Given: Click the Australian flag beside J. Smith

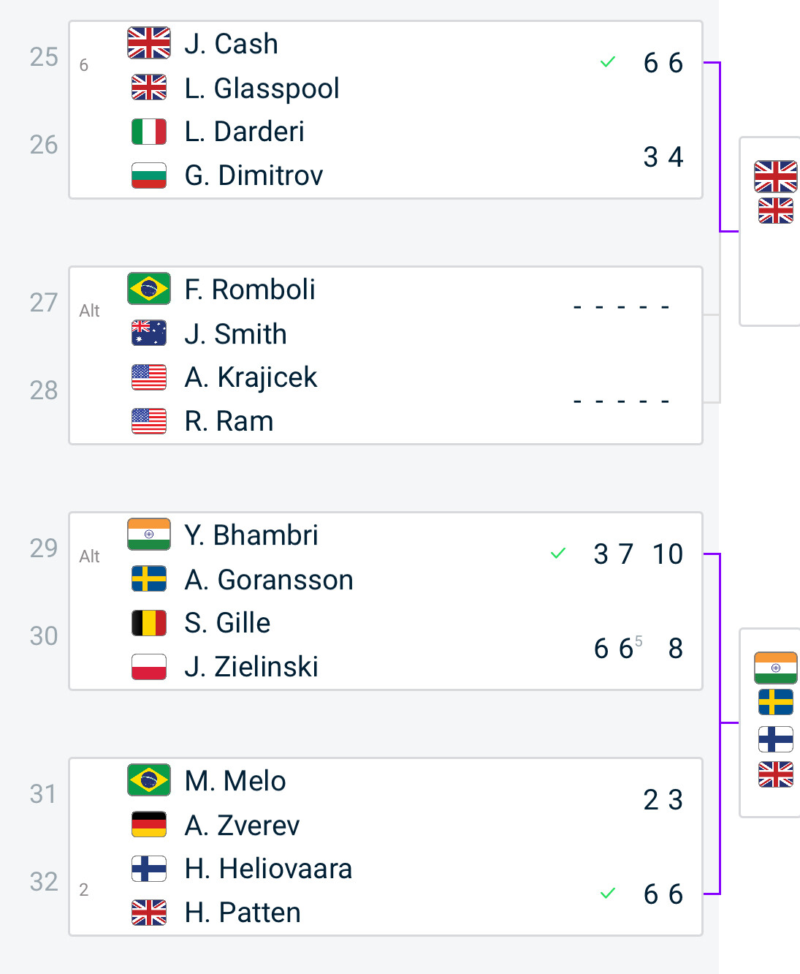Looking at the screenshot, I should pyautogui.click(x=149, y=333).
